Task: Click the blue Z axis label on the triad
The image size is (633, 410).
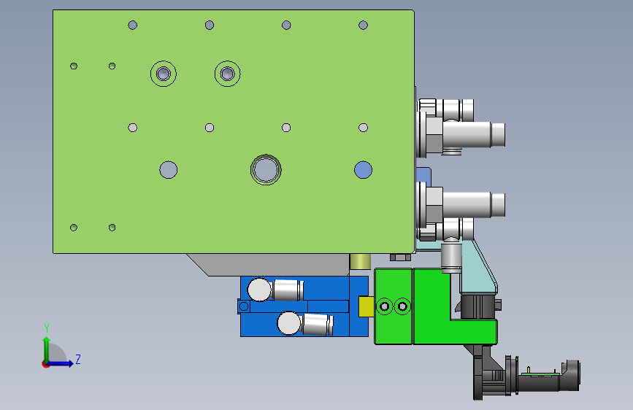Action: tap(78, 359)
